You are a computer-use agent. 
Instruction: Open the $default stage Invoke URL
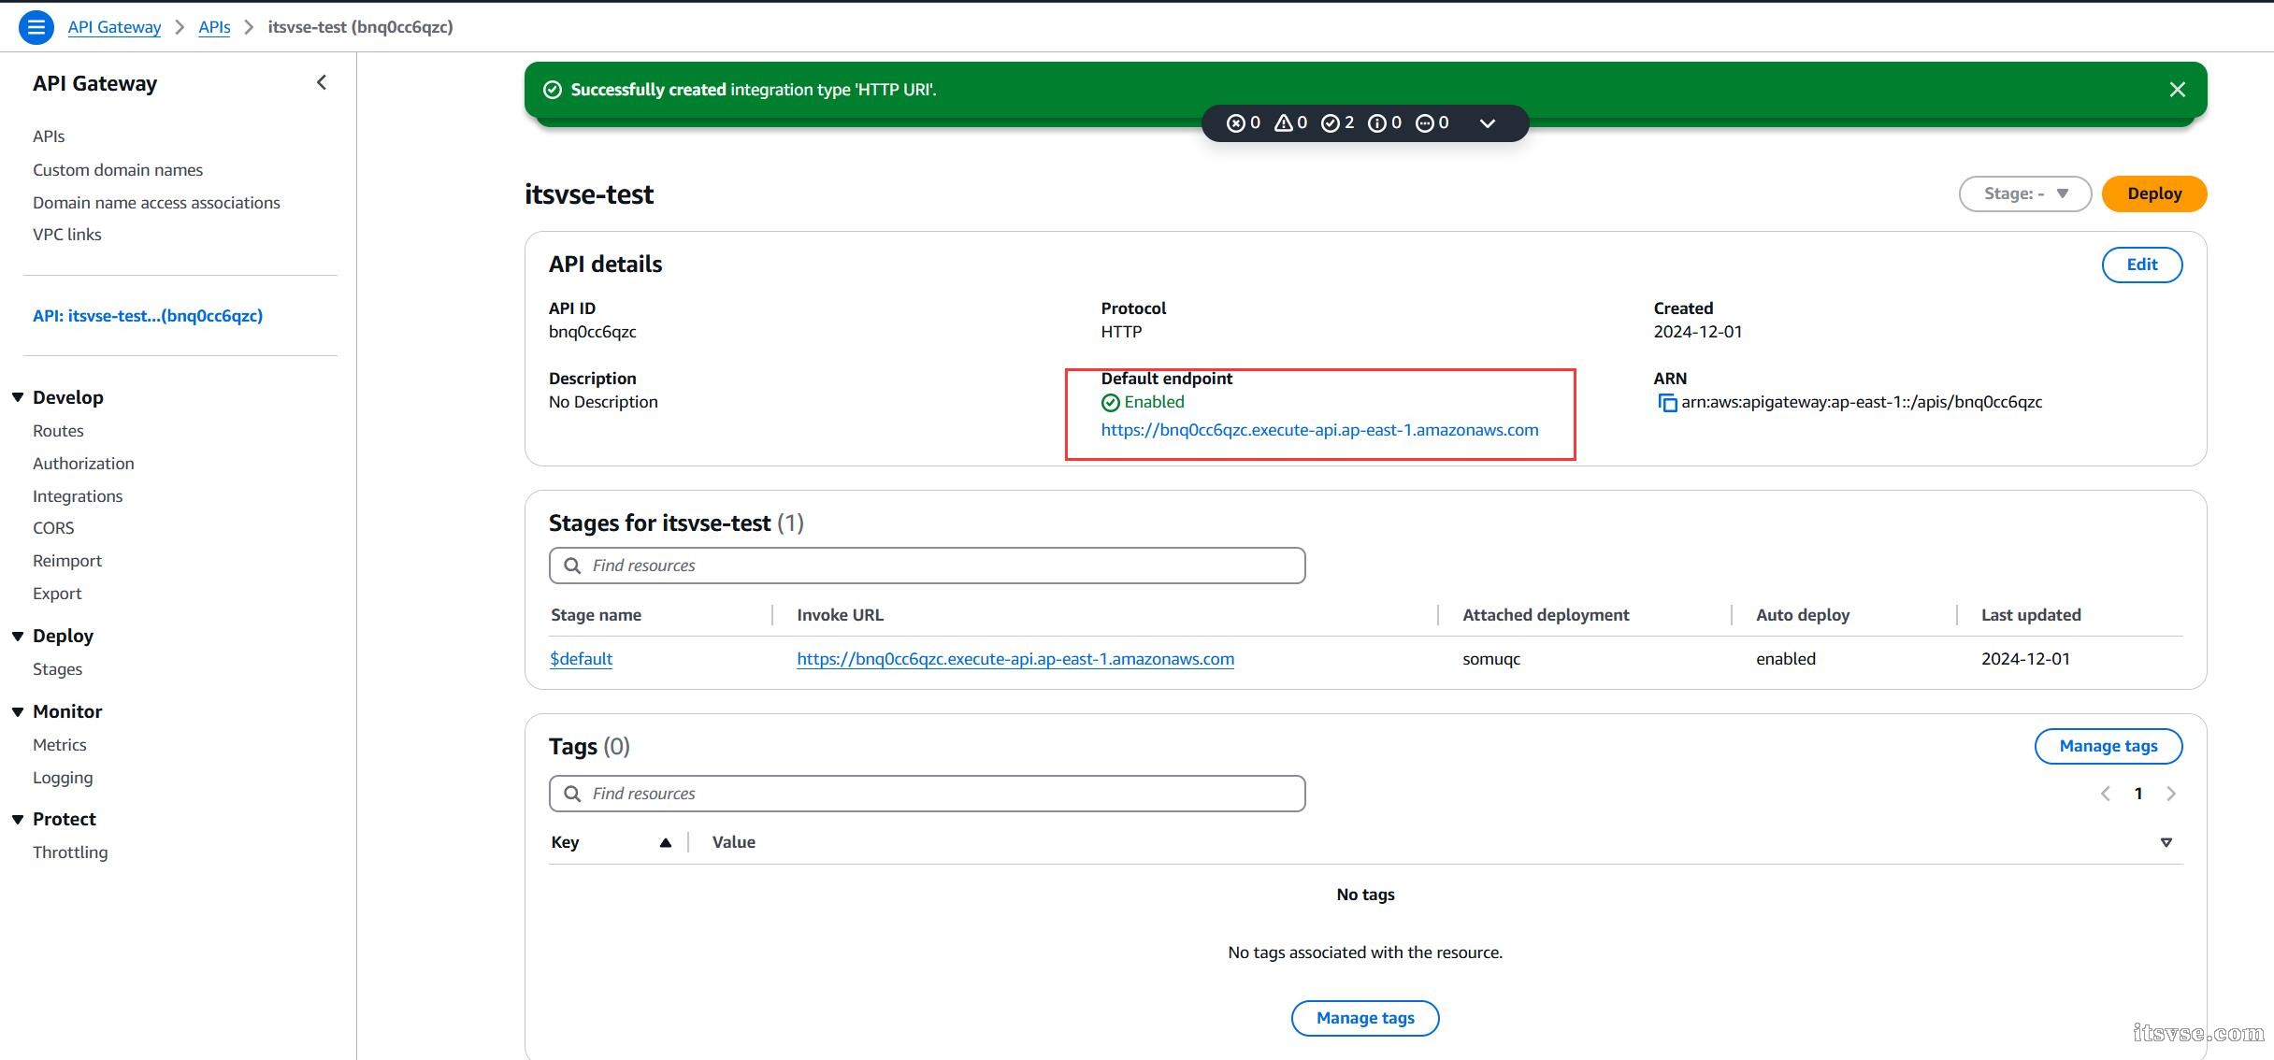coord(1015,659)
